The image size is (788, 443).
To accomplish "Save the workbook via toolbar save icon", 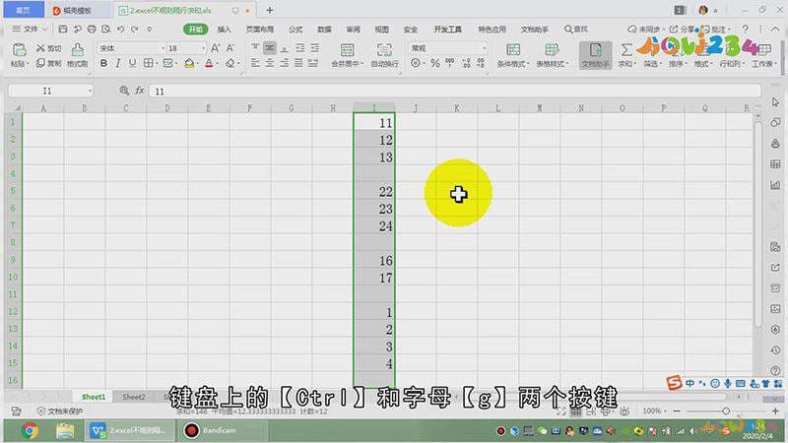I will (x=63, y=30).
